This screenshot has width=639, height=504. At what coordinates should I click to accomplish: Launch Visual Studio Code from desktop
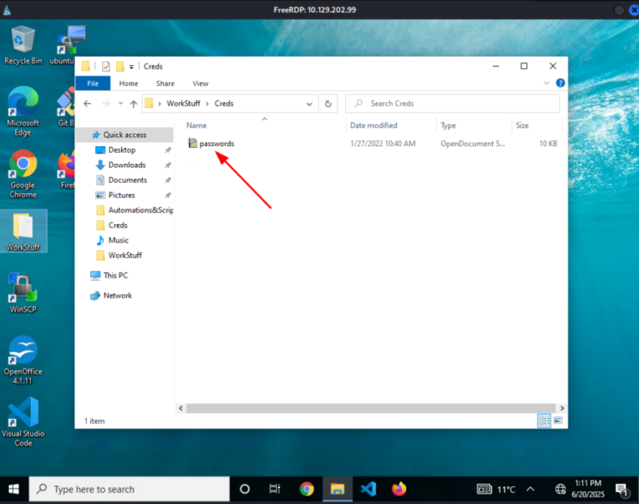(23, 421)
